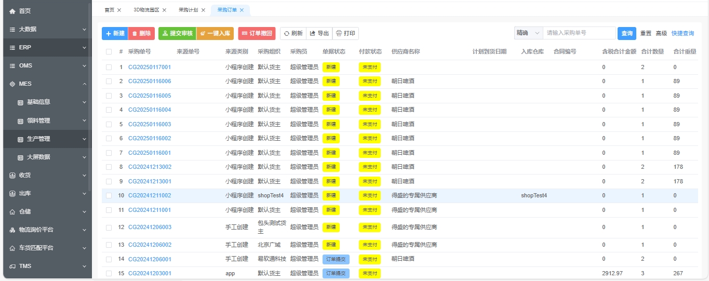Switch to the 3D物流园区 tab
The height and width of the screenshot is (281, 709).
(146, 10)
